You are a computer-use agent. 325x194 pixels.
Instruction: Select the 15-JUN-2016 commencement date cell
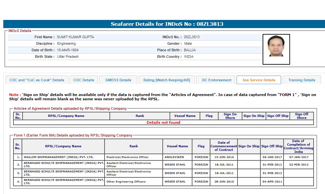(x=224, y=157)
